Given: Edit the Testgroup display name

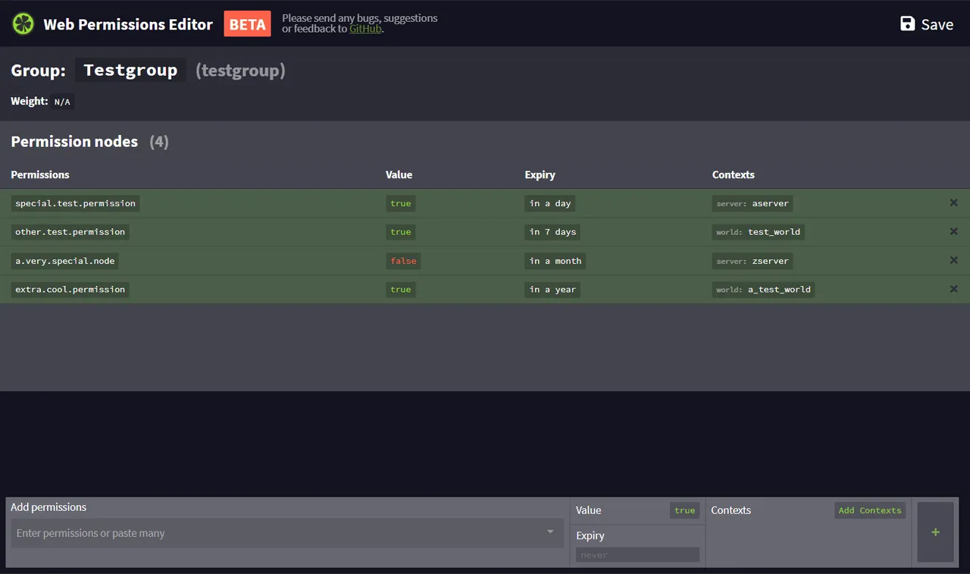Looking at the screenshot, I should click(x=130, y=71).
